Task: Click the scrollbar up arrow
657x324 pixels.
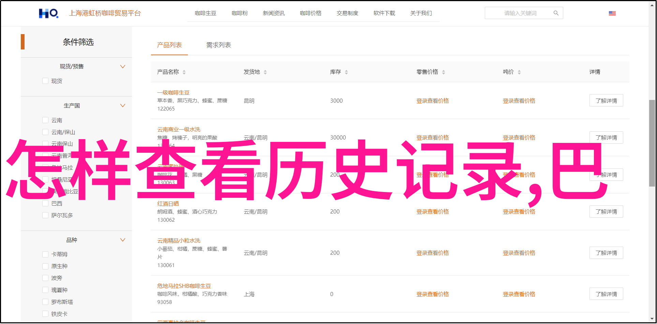Action: (x=652, y=5)
